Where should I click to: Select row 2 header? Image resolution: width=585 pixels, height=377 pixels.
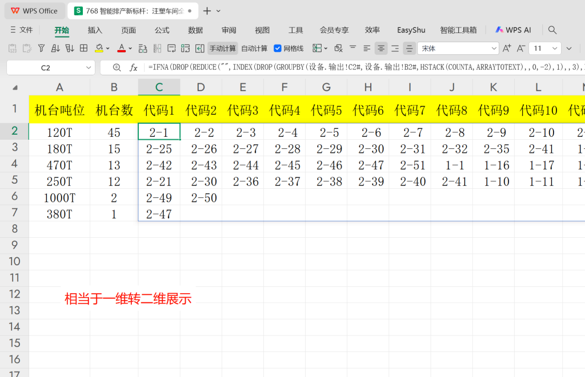[14, 131]
